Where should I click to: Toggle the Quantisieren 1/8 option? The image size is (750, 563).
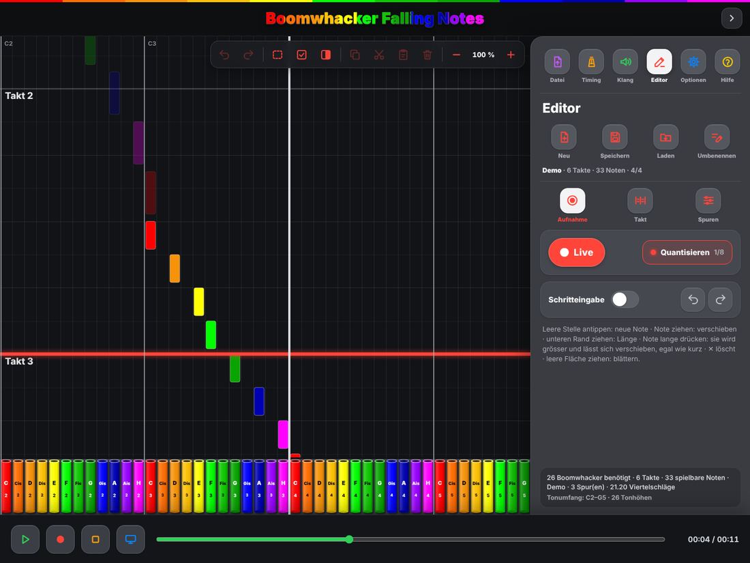(x=687, y=252)
